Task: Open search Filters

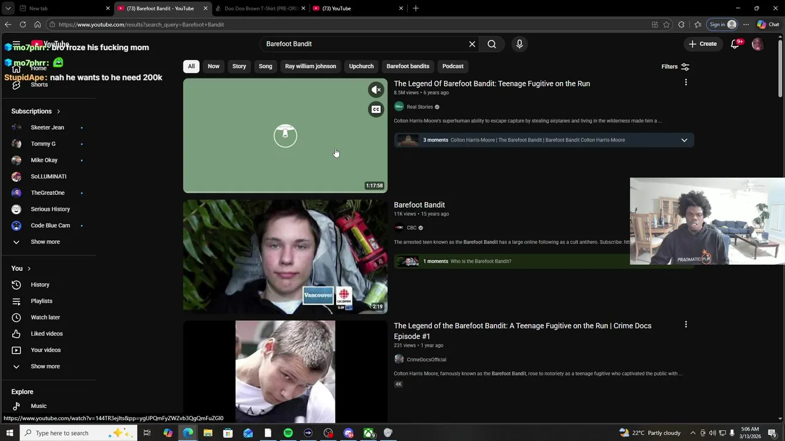Action: [675, 66]
